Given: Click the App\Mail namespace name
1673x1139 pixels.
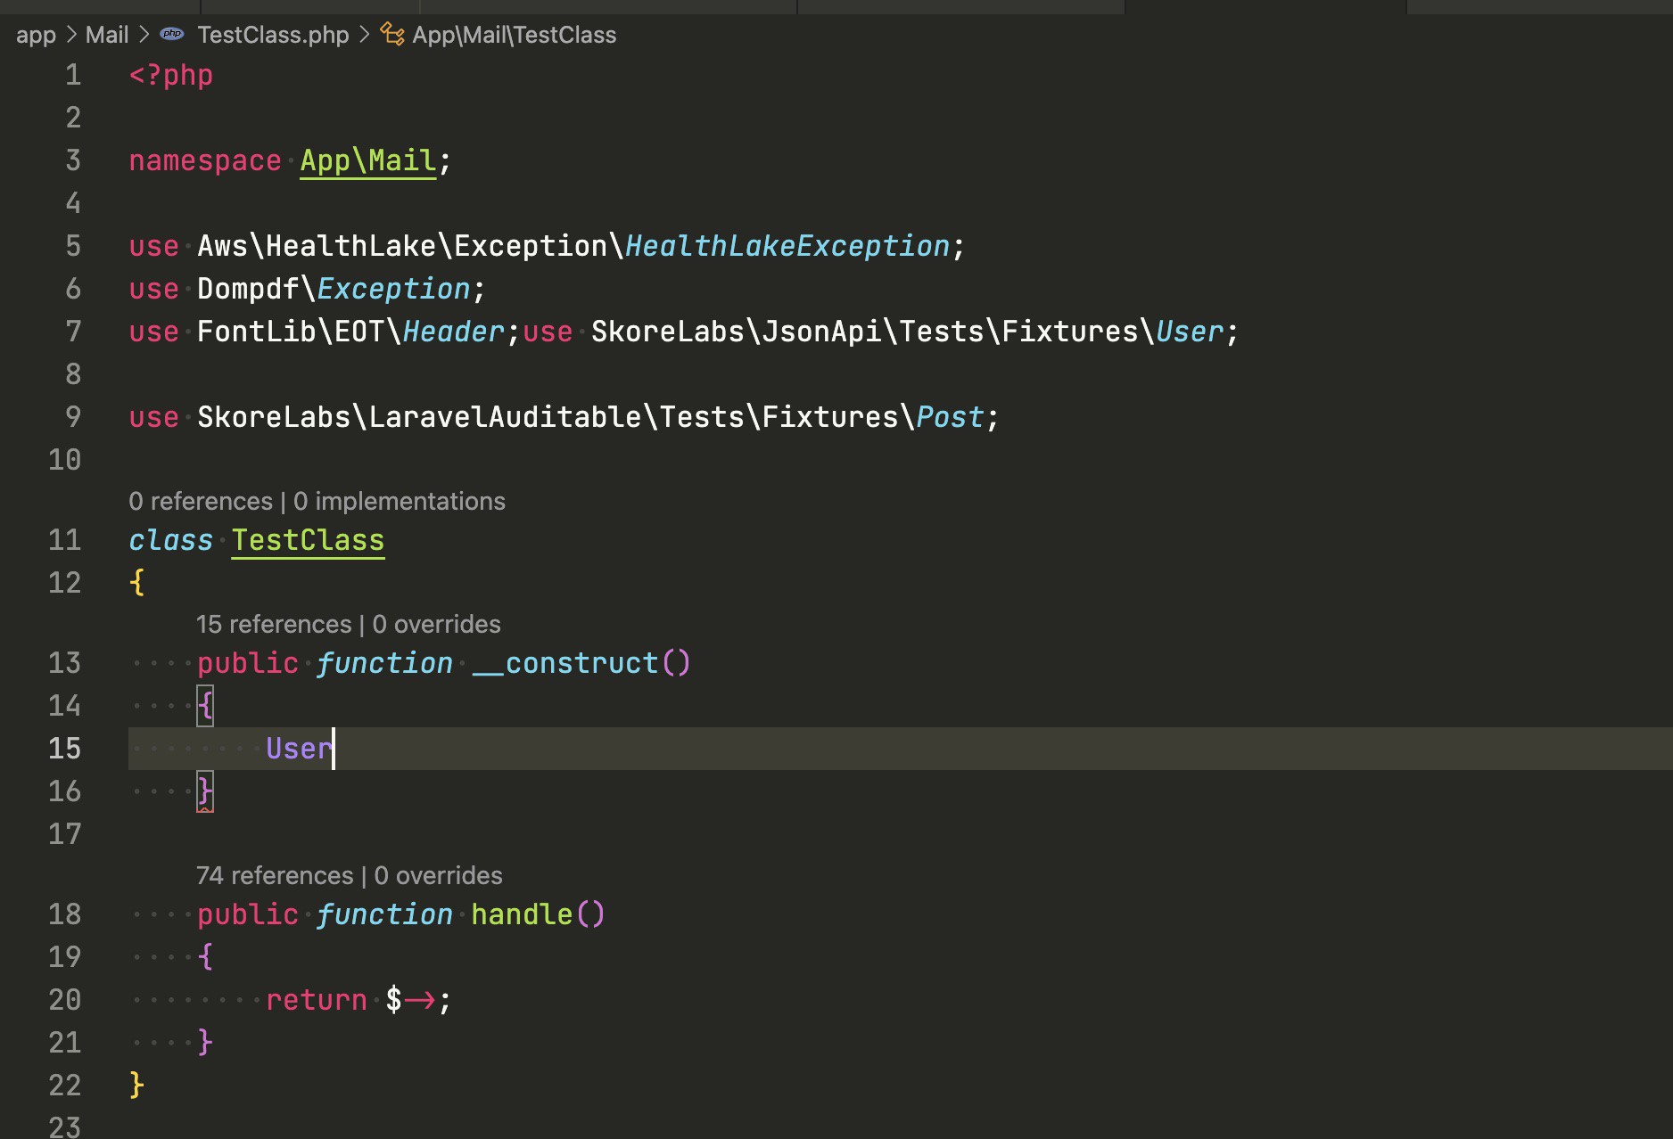Looking at the screenshot, I should 367,161.
